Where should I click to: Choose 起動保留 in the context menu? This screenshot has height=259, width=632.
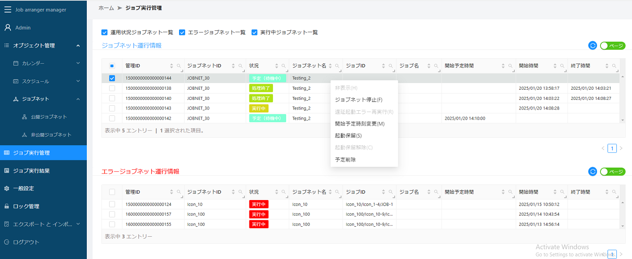(349, 136)
